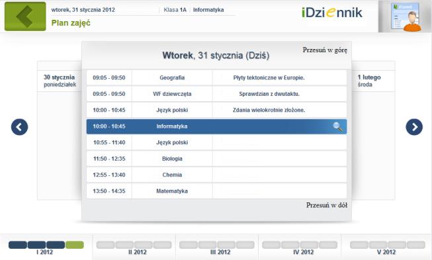Viewport: 432px width, 260px height.
Task: Click the 'I 2012' month label
Action: pyautogui.click(x=44, y=252)
